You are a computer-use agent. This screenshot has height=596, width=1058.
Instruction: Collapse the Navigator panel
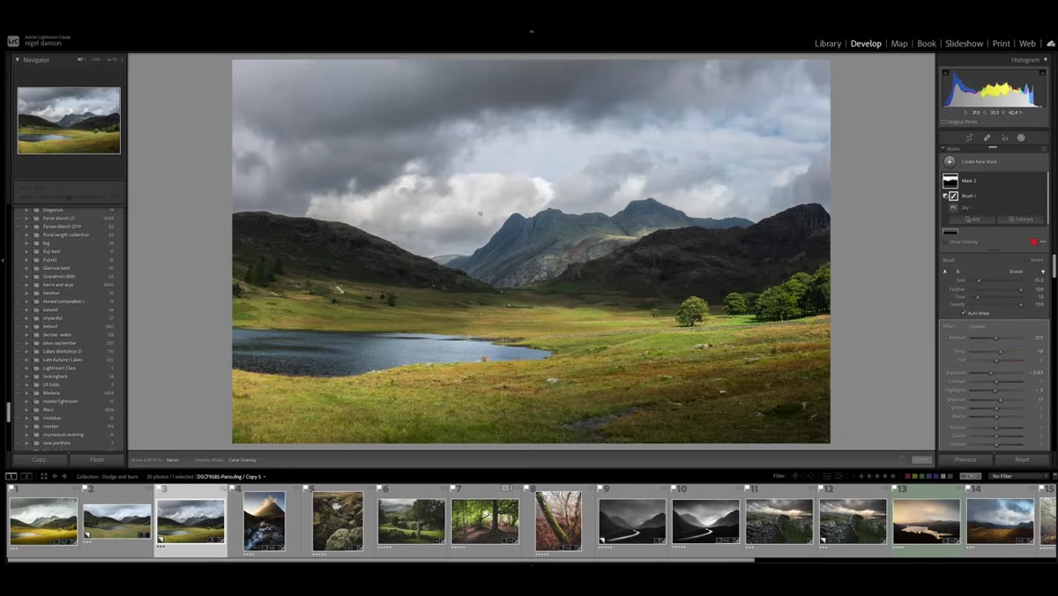[18, 60]
